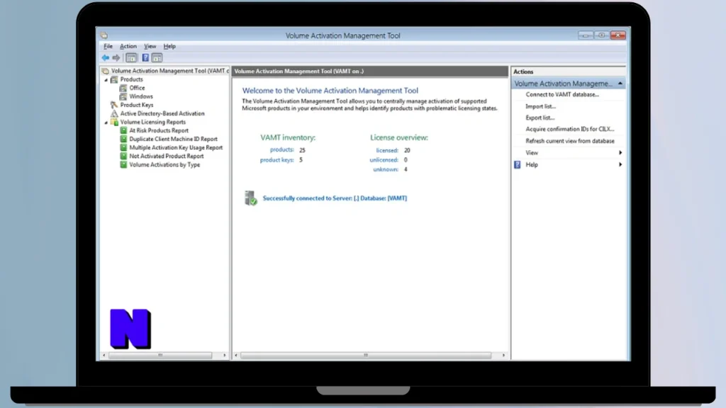This screenshot has height=408, width=726.
Task: Select Not Activated Product Report
Action: point(166,156)
